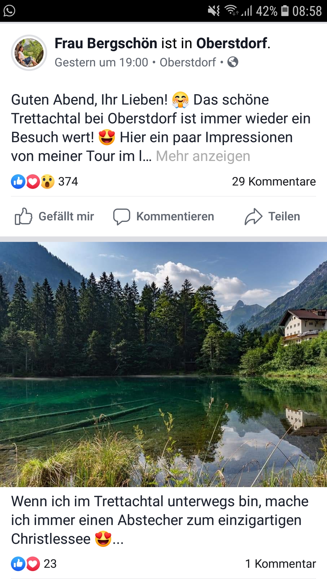
Task: Open the 1 Kommentar link under photo
Action: pos(280,564)
